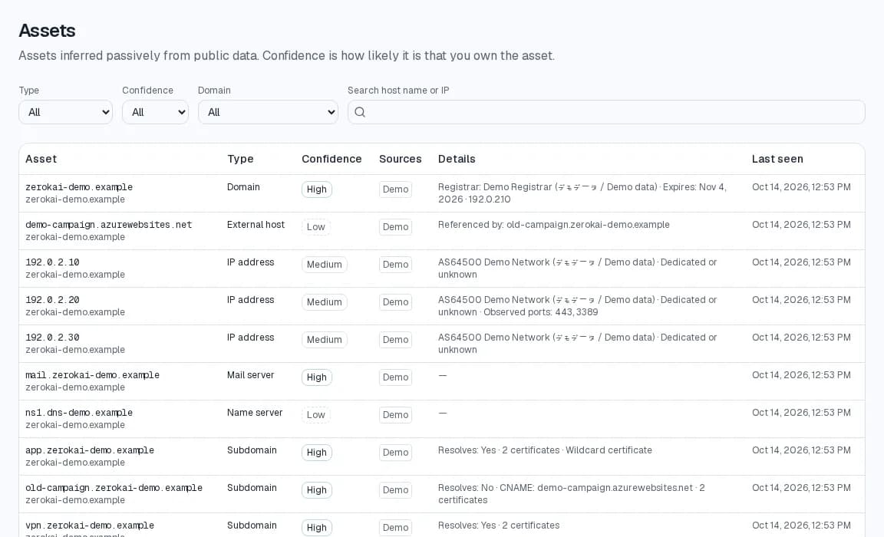
Task: Open mail.zerokai-demo.example asset
Action: click(x=92, y=375)
